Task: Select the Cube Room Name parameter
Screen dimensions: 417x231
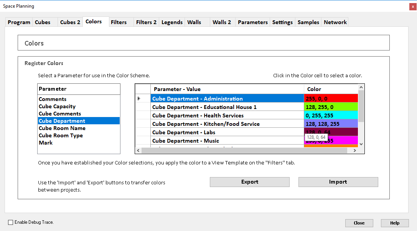Action: click(79, 128)
